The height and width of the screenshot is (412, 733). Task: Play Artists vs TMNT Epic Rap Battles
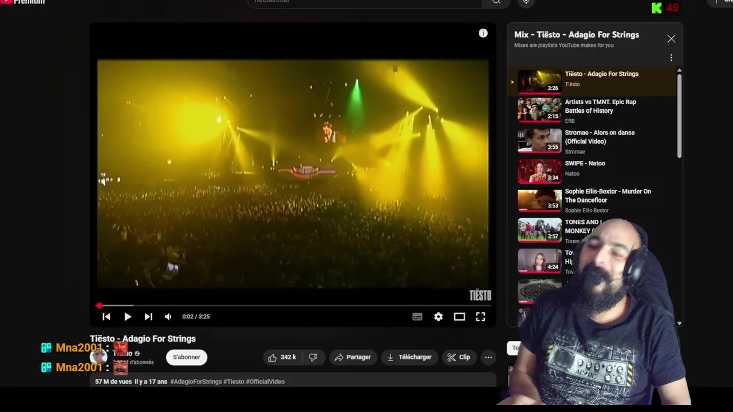593,110
